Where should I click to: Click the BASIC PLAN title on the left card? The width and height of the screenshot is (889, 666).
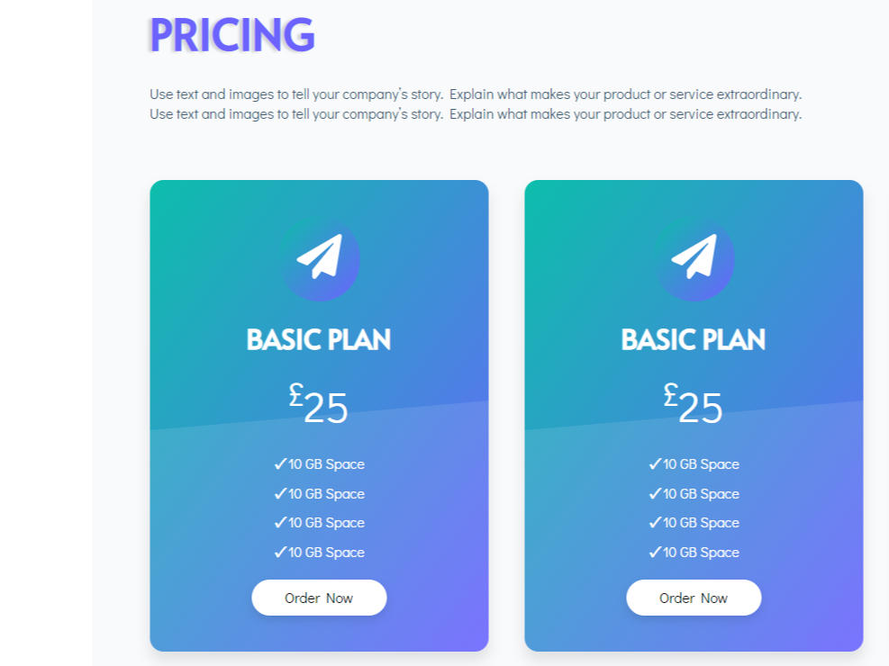319,339
